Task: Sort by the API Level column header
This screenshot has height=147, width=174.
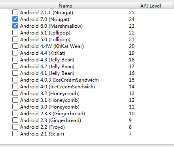Action: coord(151,6)
